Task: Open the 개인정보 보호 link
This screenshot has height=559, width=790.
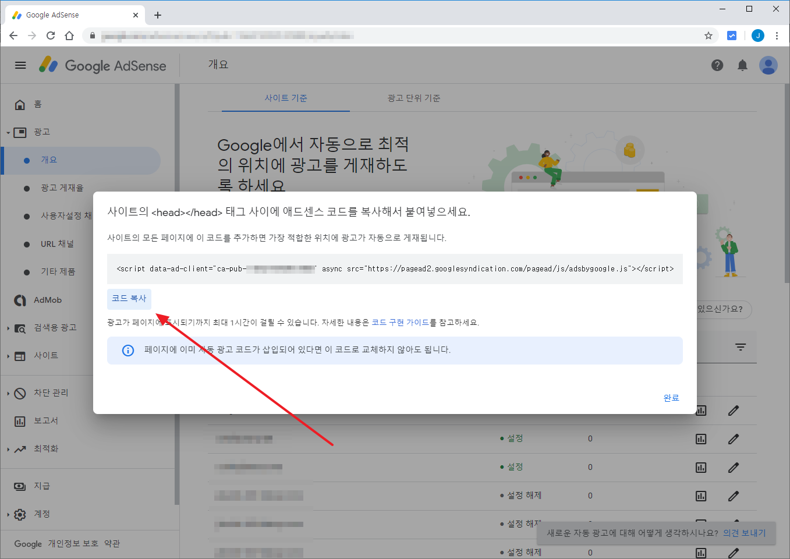Action: (73, 543)
